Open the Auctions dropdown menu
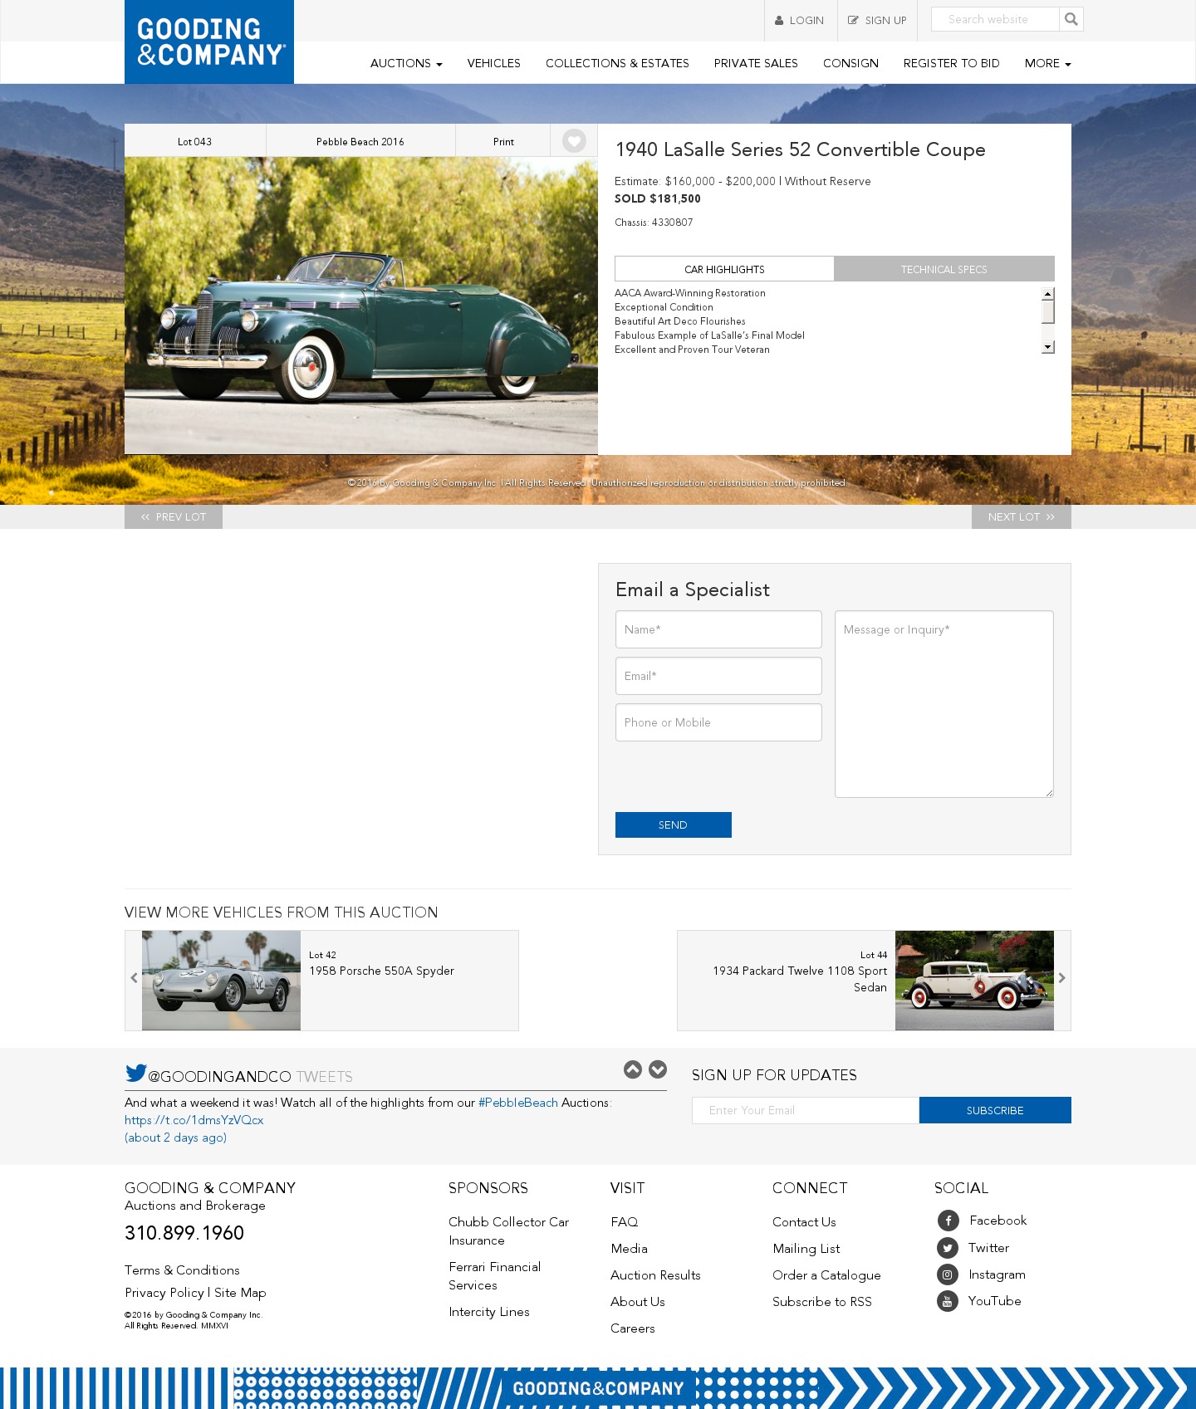 406,63
